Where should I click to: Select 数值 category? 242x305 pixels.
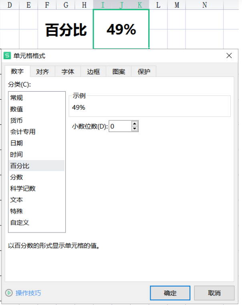[36, 109]
